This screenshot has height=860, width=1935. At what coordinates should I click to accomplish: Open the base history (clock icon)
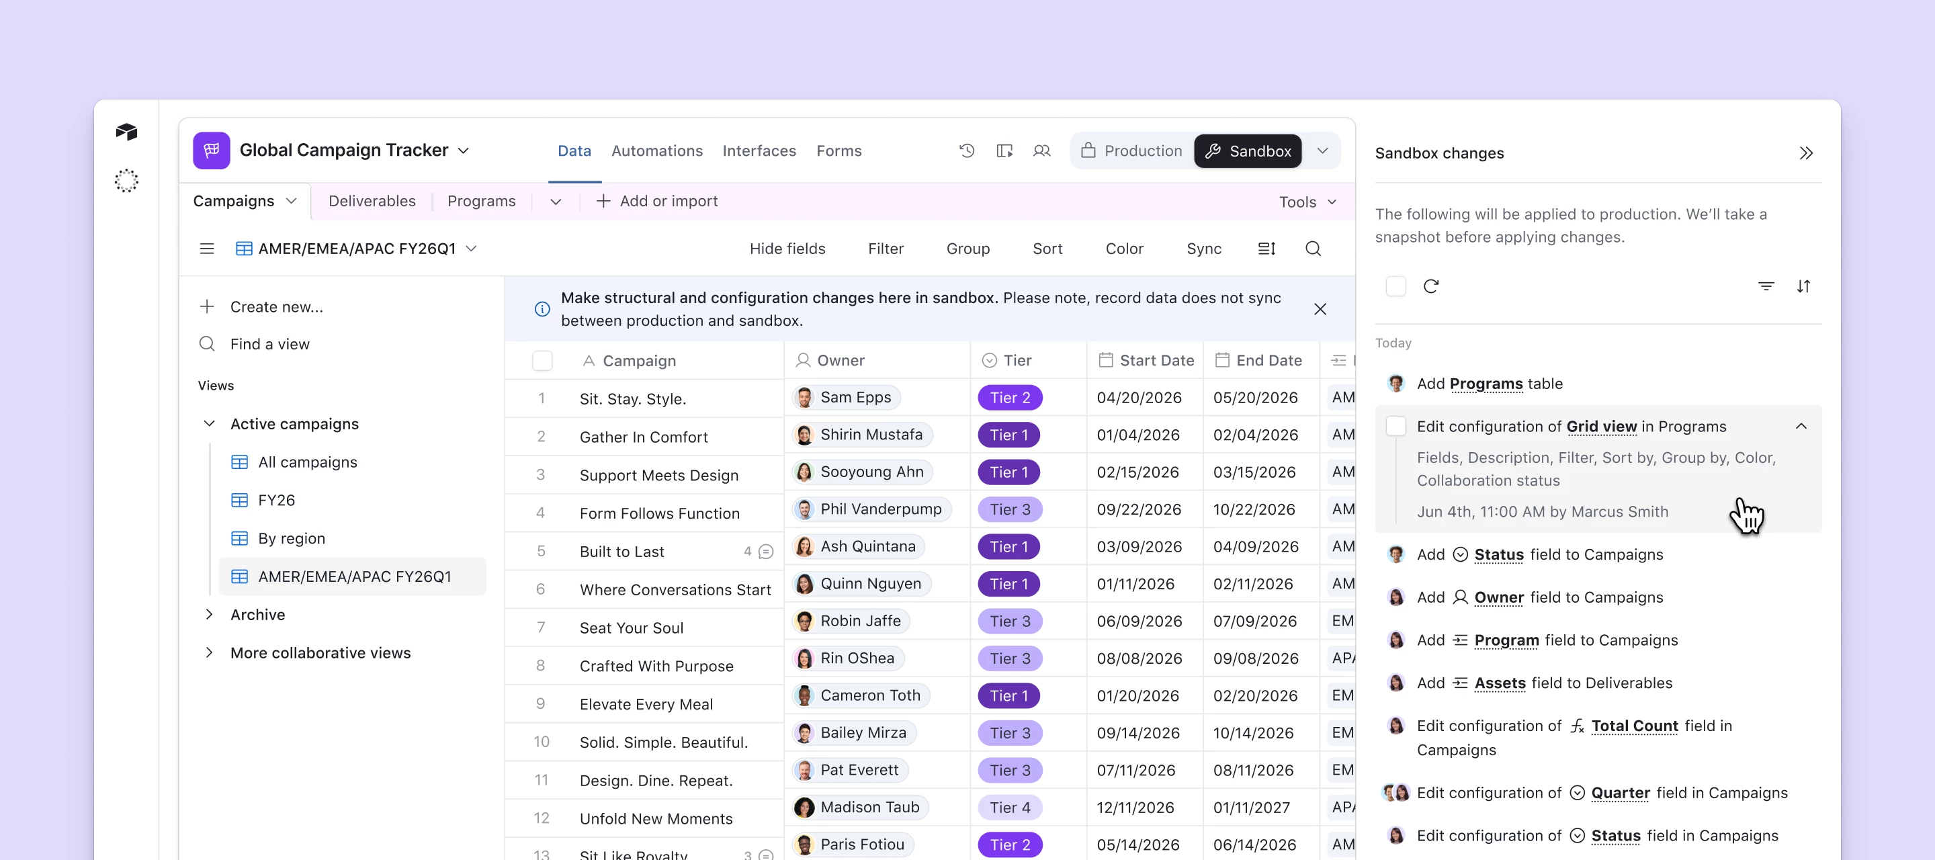tap(967, 150)
